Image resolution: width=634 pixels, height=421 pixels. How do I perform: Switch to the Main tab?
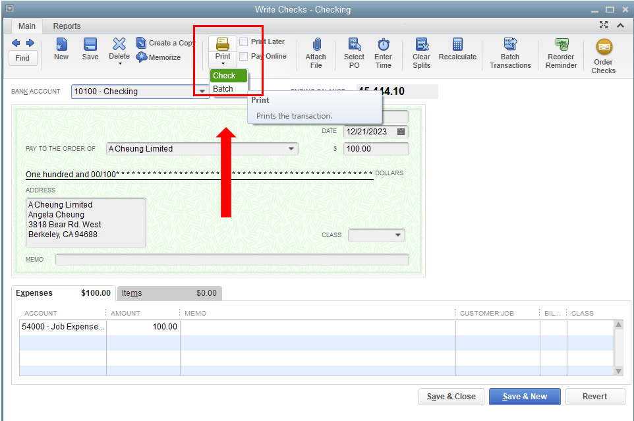26,26
